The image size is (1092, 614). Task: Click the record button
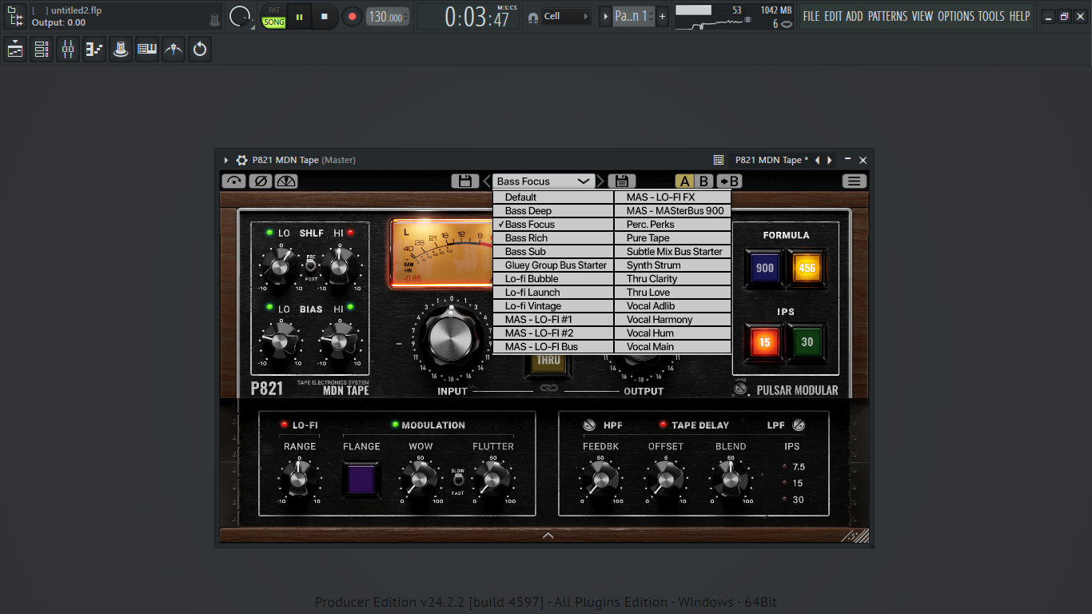click(x=352, y=16)
